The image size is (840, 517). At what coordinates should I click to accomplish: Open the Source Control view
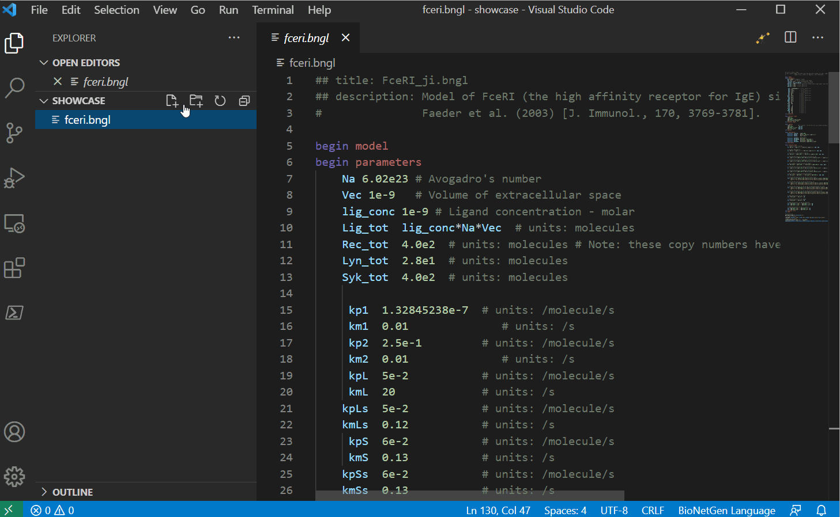click(14, 132)
